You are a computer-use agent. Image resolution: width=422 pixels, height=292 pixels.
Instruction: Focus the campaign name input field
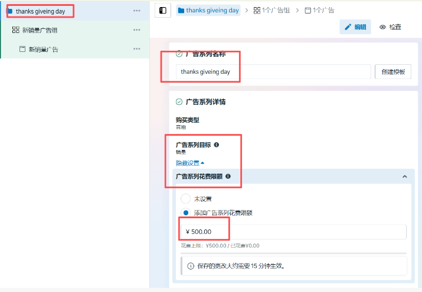[273, 72]
